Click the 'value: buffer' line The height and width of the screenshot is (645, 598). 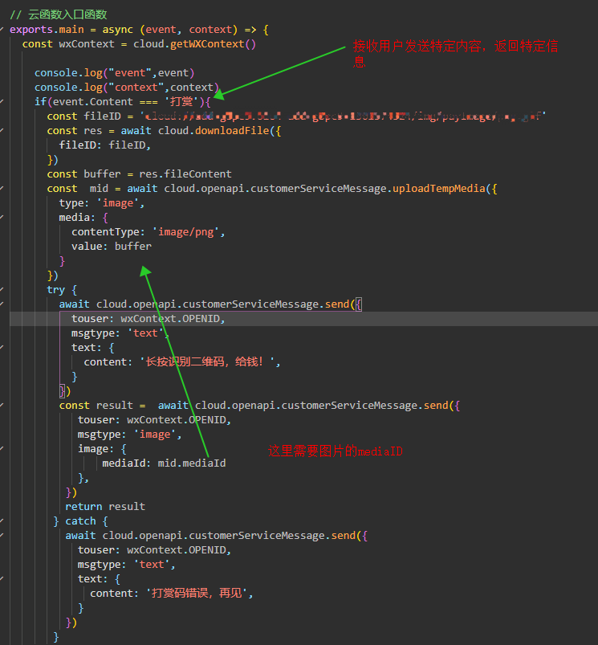(x=112, y=247)
